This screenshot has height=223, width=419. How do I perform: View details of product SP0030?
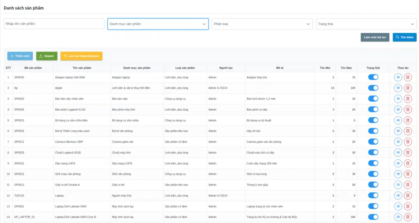[398, 77]
